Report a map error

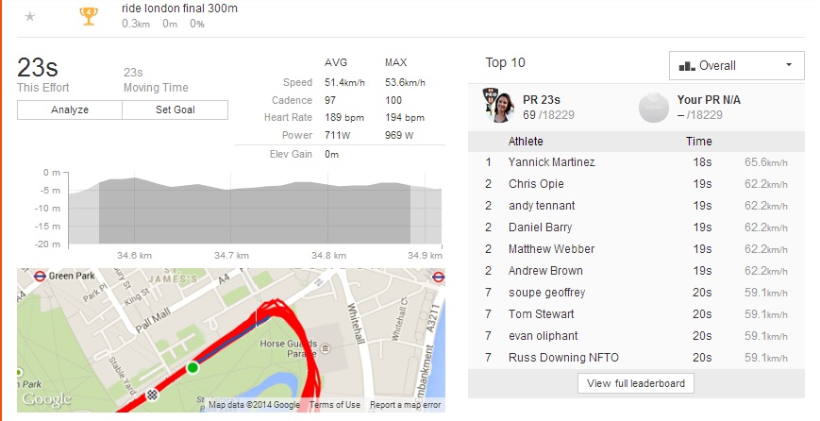405,405
